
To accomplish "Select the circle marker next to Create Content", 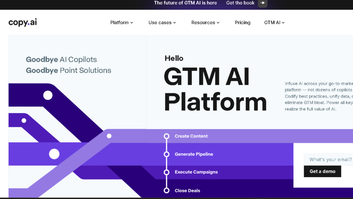I will point(167,136).
